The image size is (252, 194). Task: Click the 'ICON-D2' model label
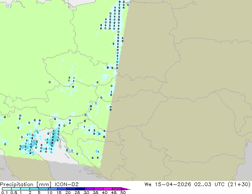point(66,184)
